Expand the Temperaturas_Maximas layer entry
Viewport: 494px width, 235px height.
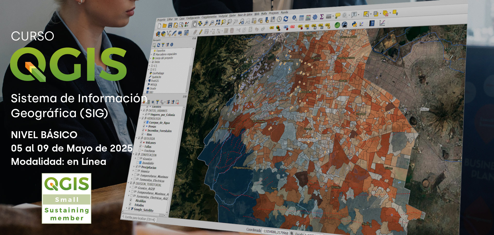pyautogui.click(x=132, y=175)
